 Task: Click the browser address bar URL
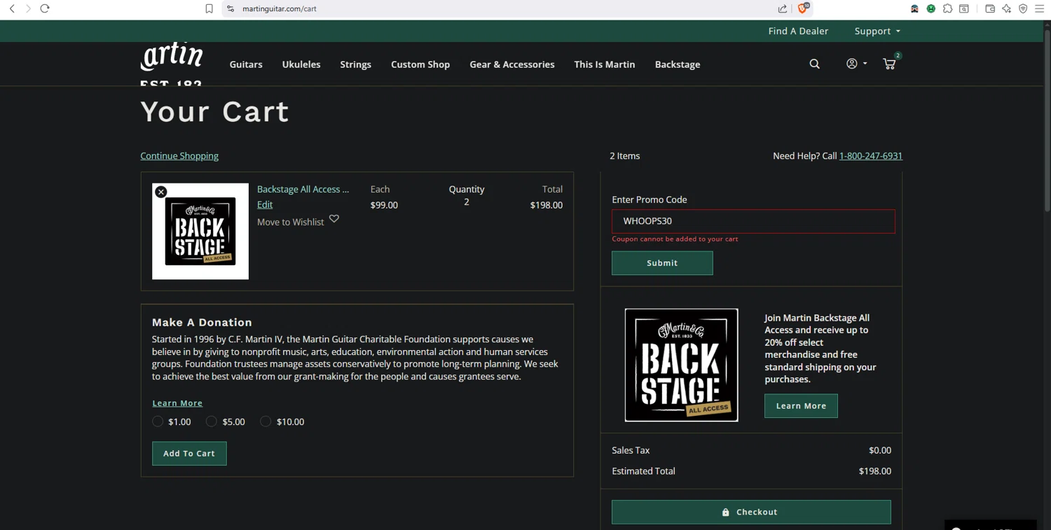point(279,8)
